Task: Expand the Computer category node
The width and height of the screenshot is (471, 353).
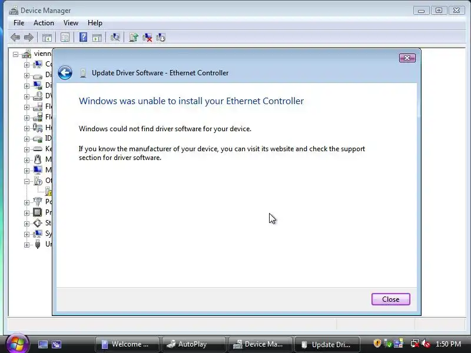Action: click(x=26, y=65)
